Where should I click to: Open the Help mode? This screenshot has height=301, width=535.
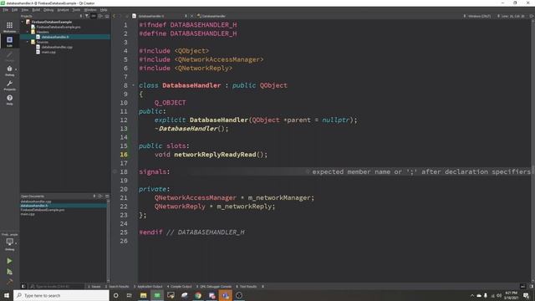pyautogui.click(x=9, y=99)
